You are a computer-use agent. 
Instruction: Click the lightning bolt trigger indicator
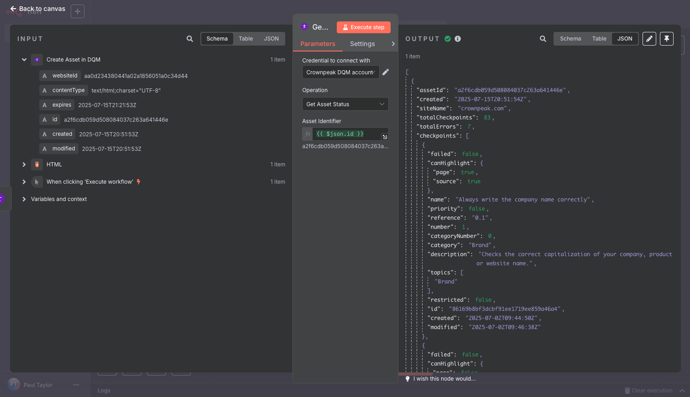point(139,182)
